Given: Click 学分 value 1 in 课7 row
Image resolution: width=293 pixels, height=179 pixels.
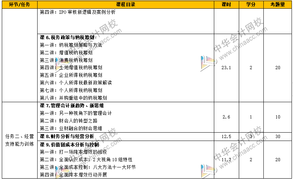Looking at the screenshot, I should click(251, 117).
